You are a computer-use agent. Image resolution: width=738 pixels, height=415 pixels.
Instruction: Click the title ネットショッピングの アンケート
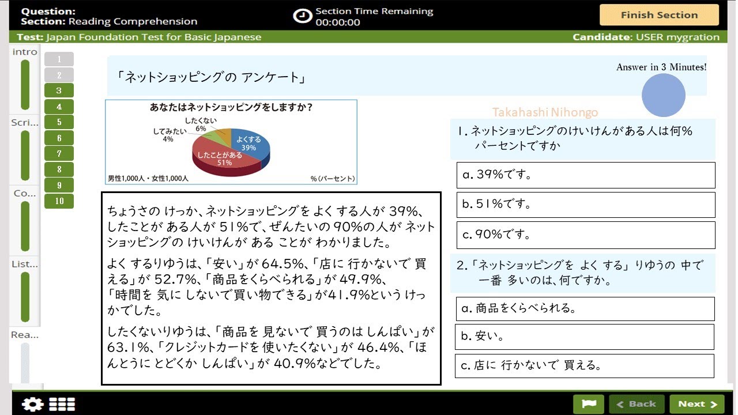(x=211, y=77)
